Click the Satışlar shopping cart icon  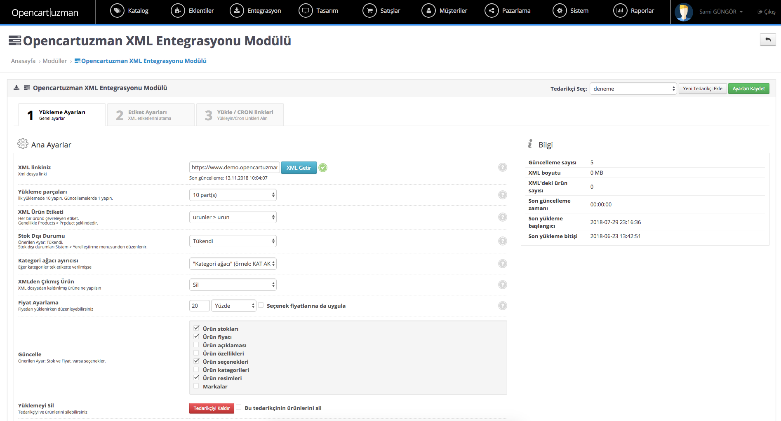(369, 11)
